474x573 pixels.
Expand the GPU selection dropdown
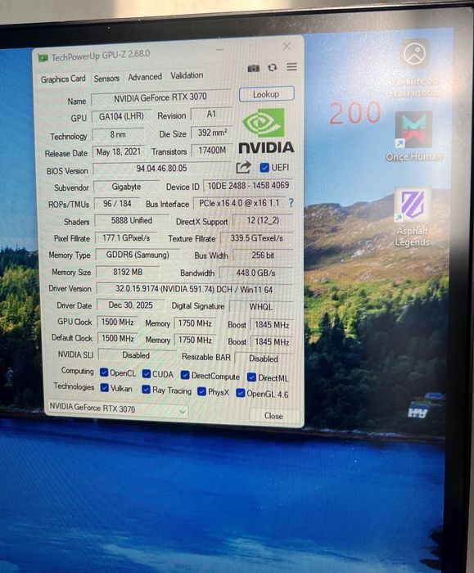[118, 409]
